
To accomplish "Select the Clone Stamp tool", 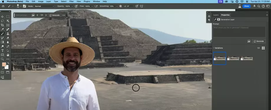I will [8, 34].
